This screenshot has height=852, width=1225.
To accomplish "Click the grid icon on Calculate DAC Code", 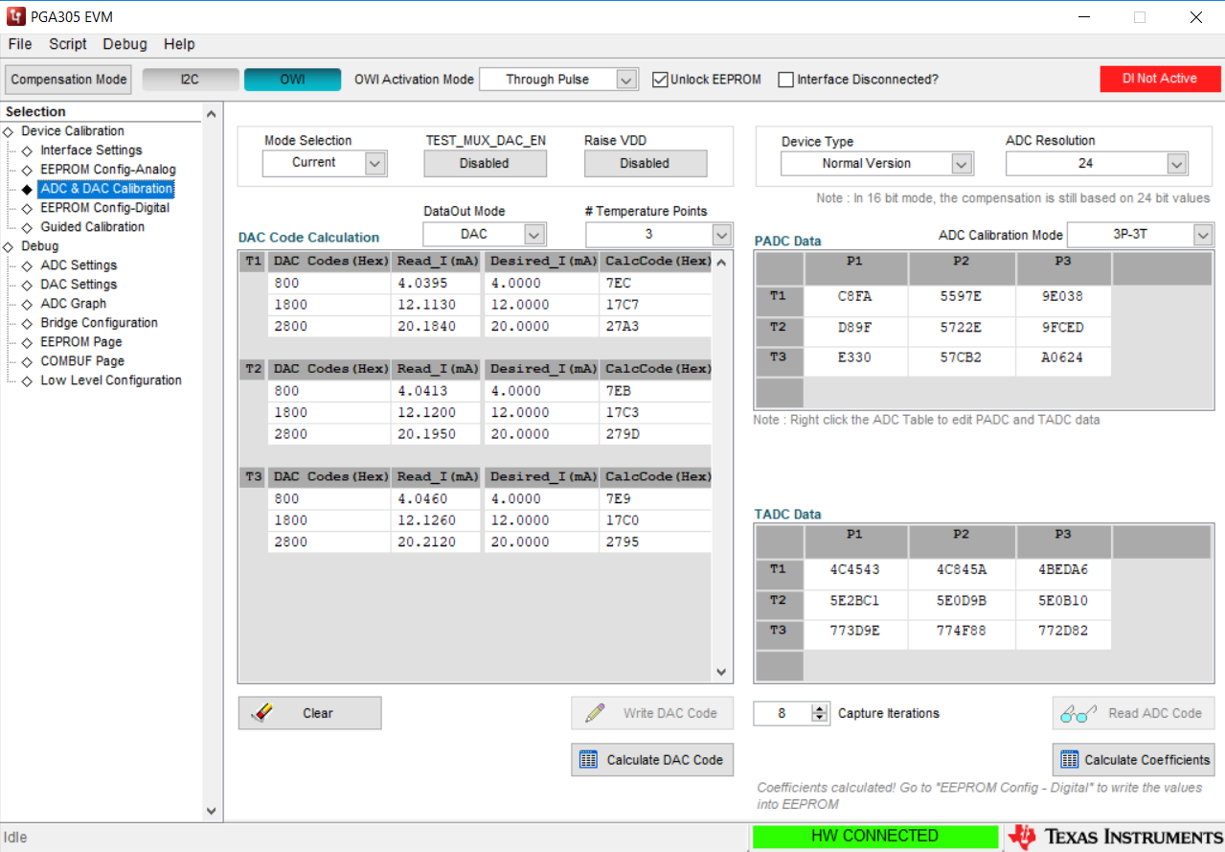I will [x=589, y=760].
